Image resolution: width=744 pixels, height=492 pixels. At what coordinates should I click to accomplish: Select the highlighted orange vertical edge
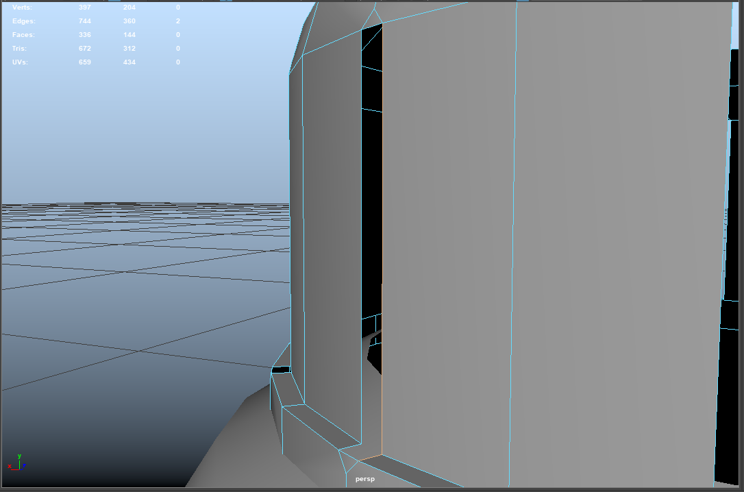(x=382, y=171)
